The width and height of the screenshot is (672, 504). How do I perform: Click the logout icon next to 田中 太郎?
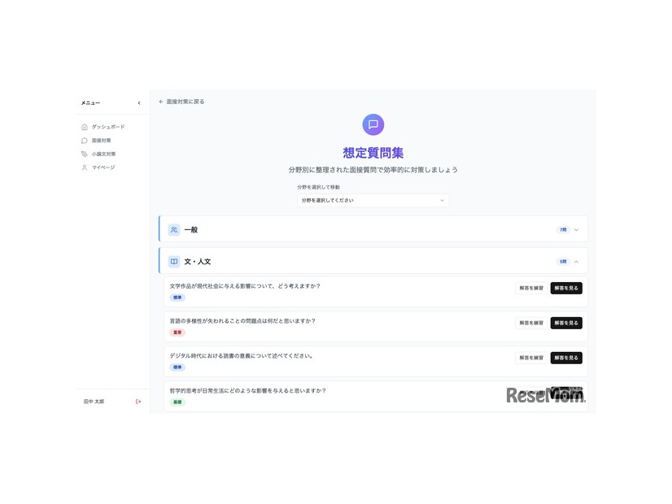pos(138,402)
